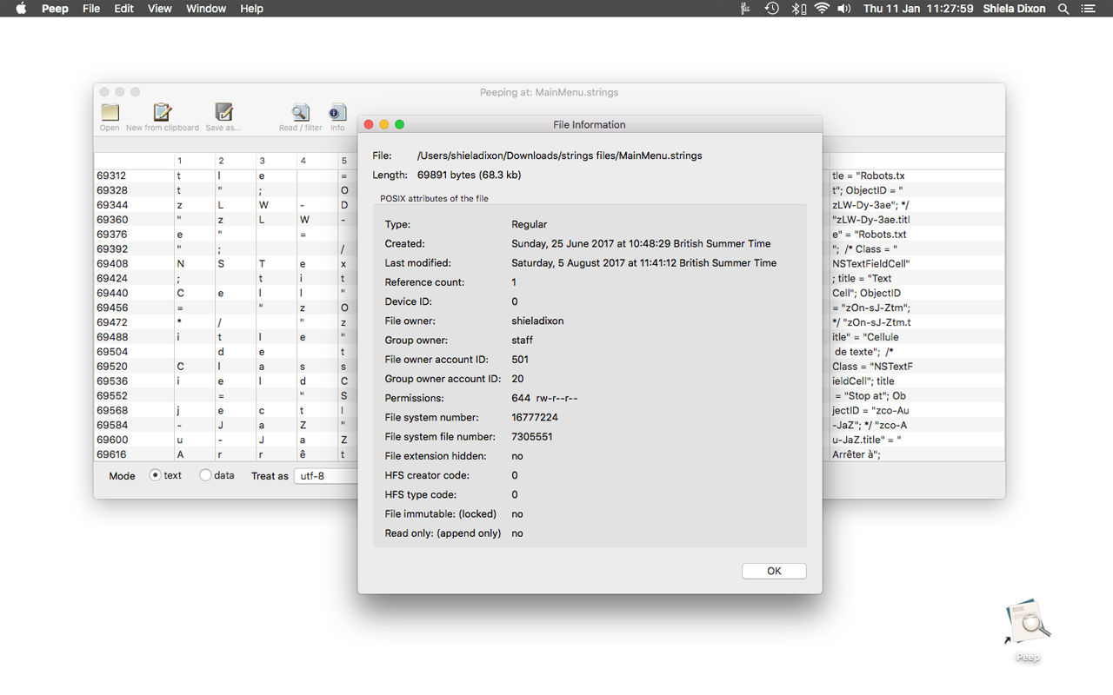Screen dimensions: 1113x695
Task: Click text 'Arrêter à";' in right column
Action: tap(856, 454)
